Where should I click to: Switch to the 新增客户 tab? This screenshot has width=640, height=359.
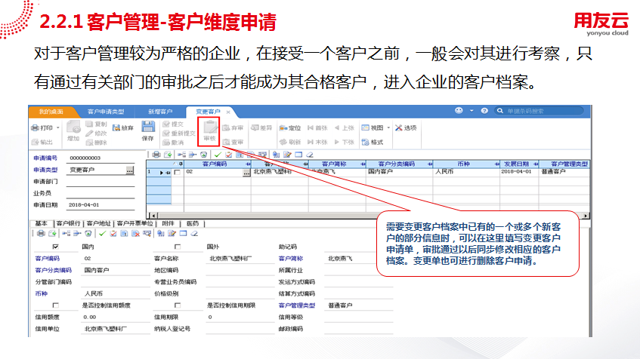coord(160,112)
